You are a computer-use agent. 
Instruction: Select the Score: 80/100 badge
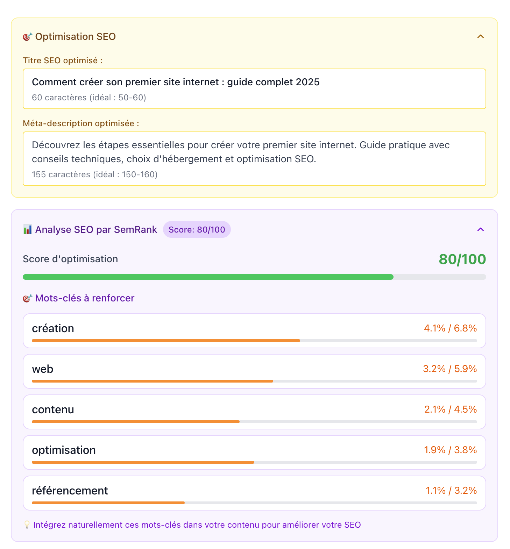click(197, 229)
